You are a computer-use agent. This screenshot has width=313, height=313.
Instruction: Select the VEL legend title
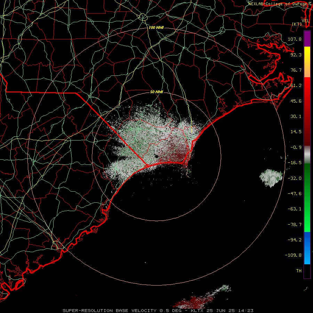coord(305,21)
